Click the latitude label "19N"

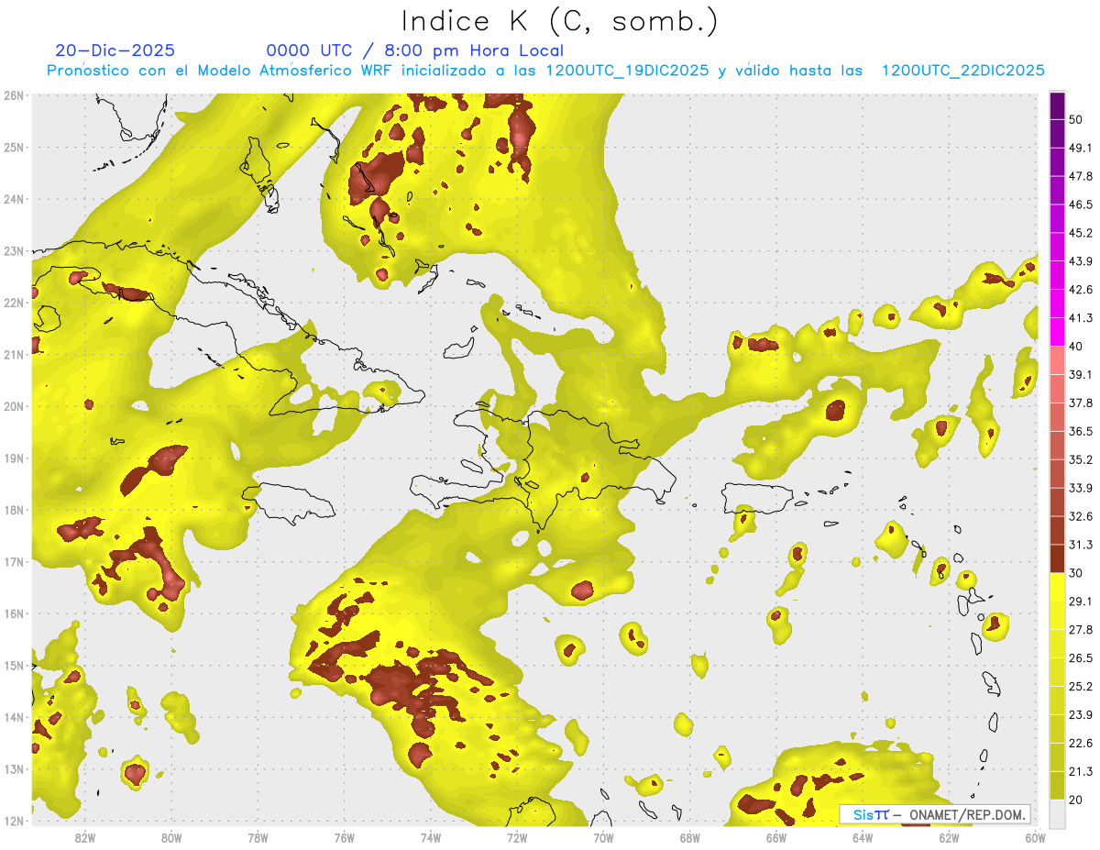pos(14,458)
